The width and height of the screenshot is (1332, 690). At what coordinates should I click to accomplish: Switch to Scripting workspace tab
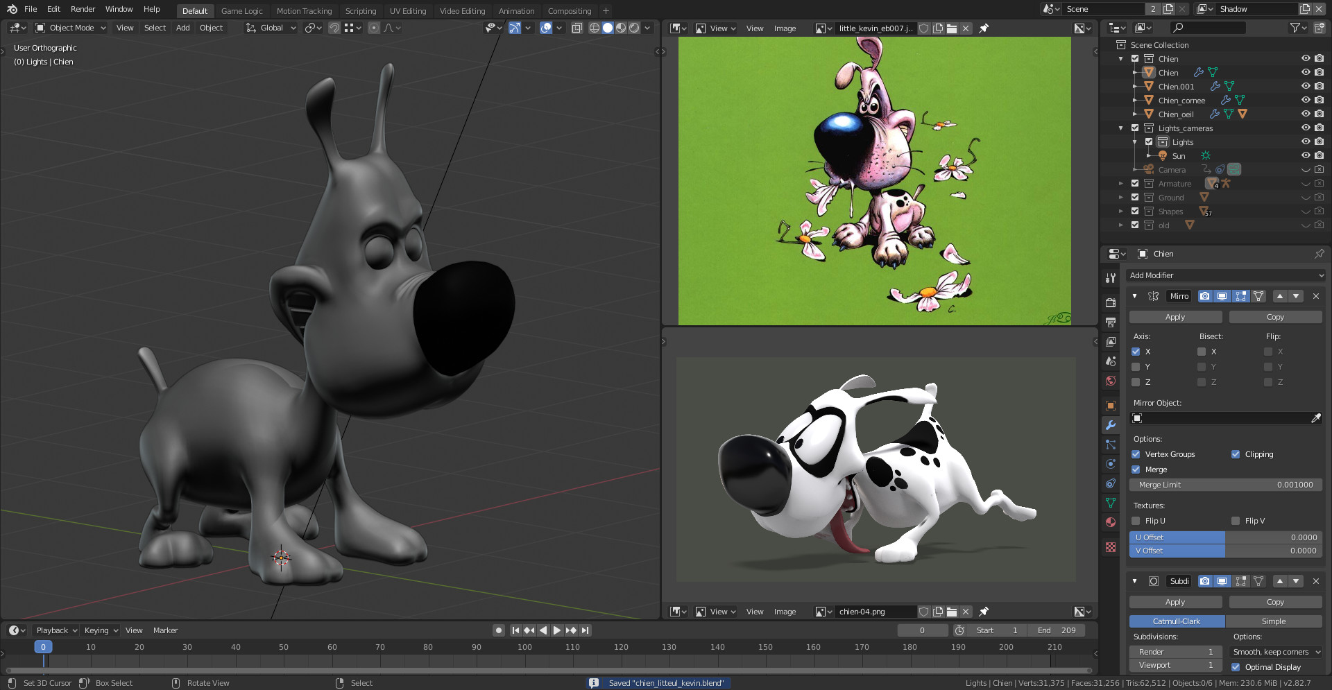pos(361,10)
